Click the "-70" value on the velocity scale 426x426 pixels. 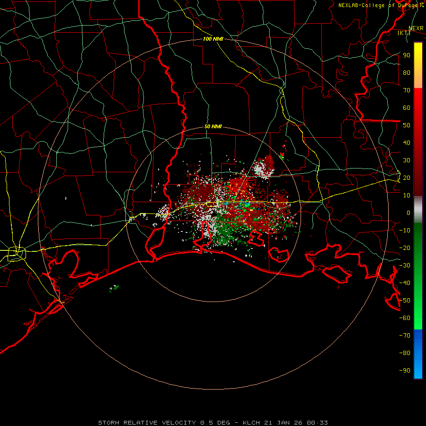405,336
